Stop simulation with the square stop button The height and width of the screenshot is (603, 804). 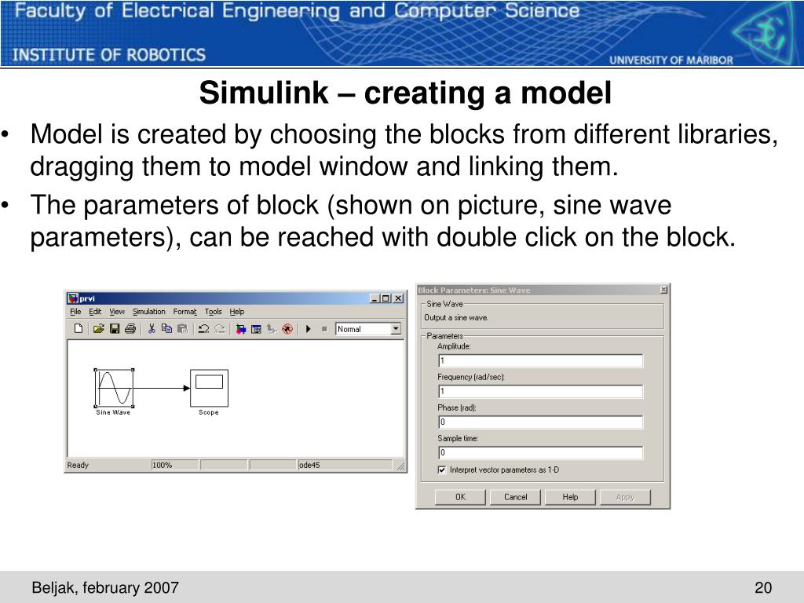[324, 329]
